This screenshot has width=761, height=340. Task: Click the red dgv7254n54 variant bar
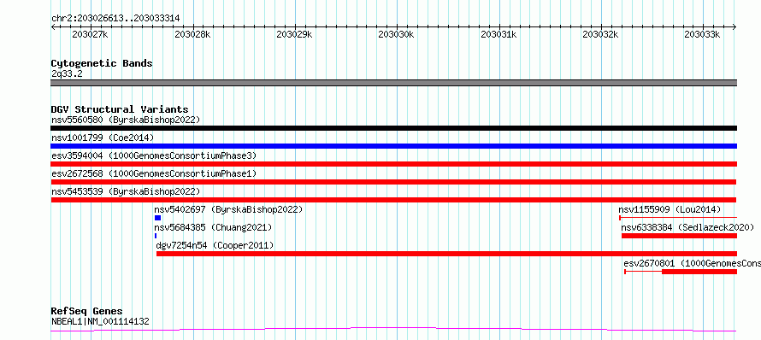tap(446, 254)
